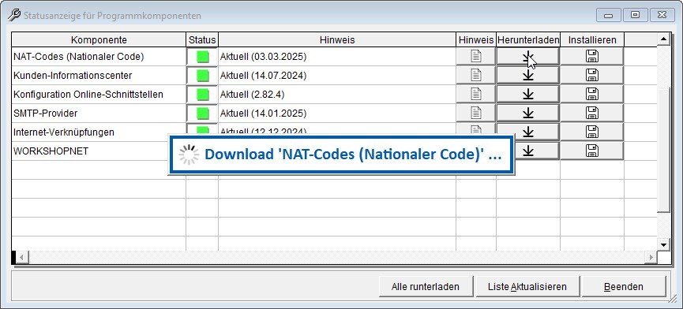Screen dimensions: 683x309
Task: Download the SMTP-Provider component
Action: [528, 113]
